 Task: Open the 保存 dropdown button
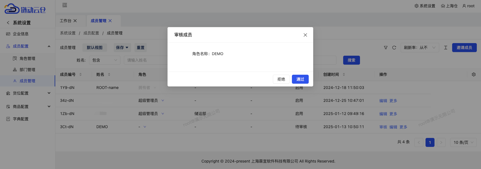[x=122, y=48]
